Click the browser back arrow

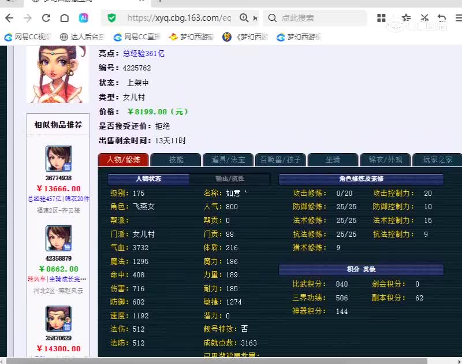[9, 18]
